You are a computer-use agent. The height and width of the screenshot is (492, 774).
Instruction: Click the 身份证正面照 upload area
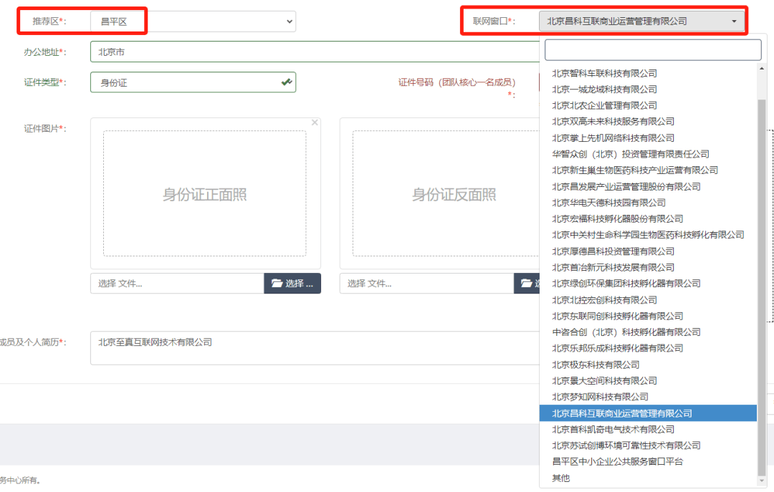(x=205, y=193)
